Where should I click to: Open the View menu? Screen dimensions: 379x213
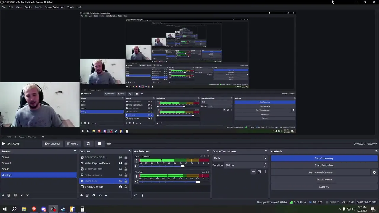(19, 7)
